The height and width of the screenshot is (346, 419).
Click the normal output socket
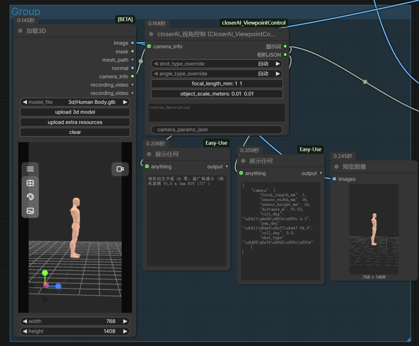(132, 68)
